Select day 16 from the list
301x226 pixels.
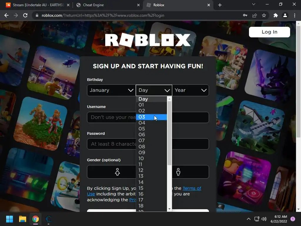[x=151, y=194]
